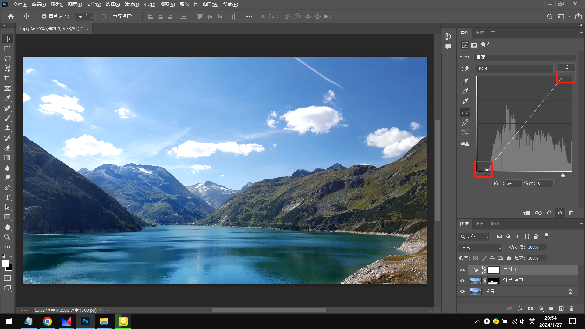This screenshot has height=329, width=585.
Task: Select the Eraser tool
Action: click(x=7, y=148)
